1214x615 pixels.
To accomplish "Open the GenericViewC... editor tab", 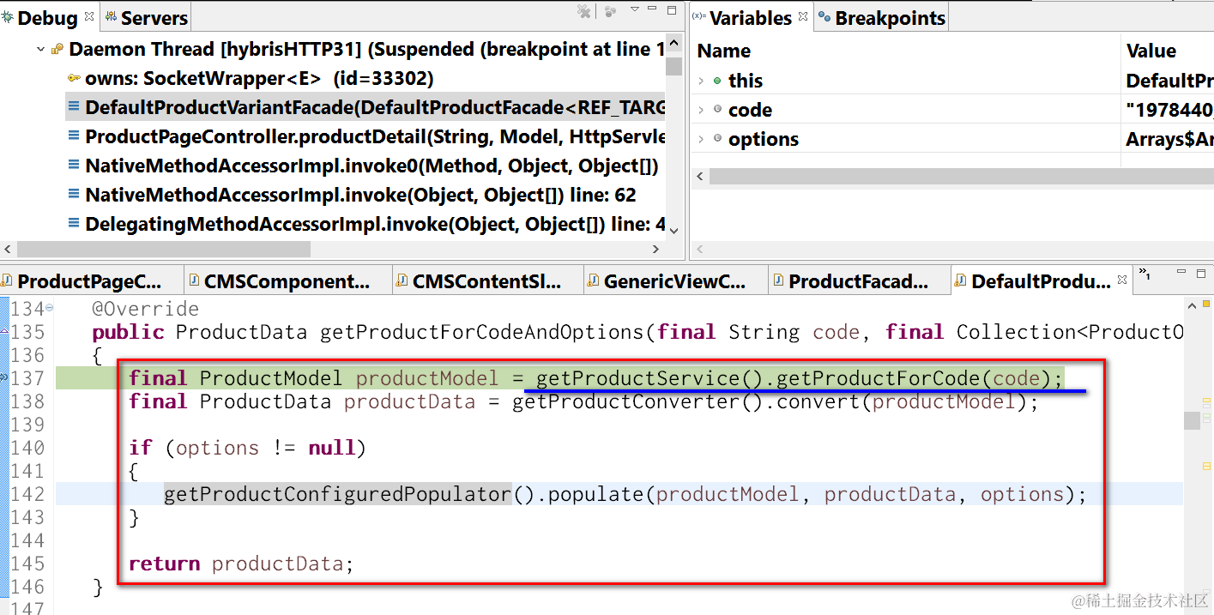I will [674, 281].
